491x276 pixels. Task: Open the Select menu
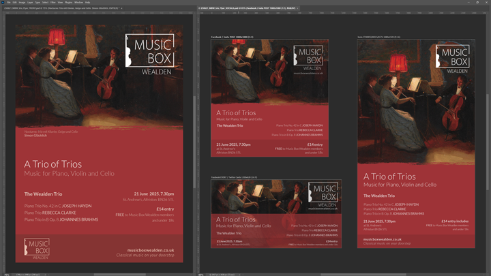[46, 2]
